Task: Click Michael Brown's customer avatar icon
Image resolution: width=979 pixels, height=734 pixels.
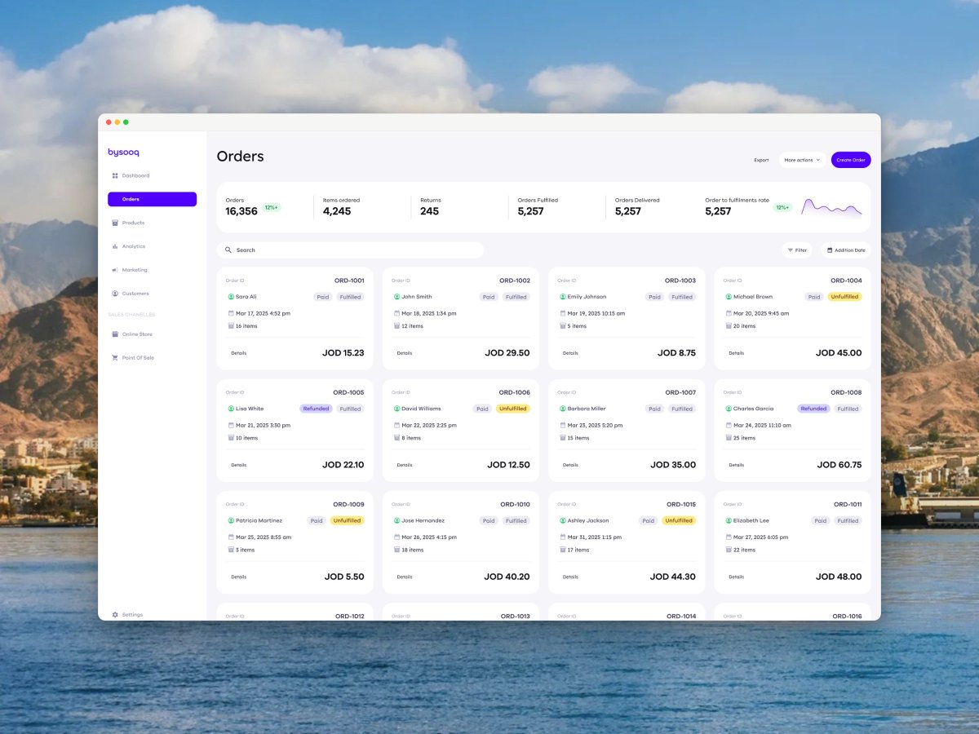Action: pyautogui.click(x=729, y=297)
